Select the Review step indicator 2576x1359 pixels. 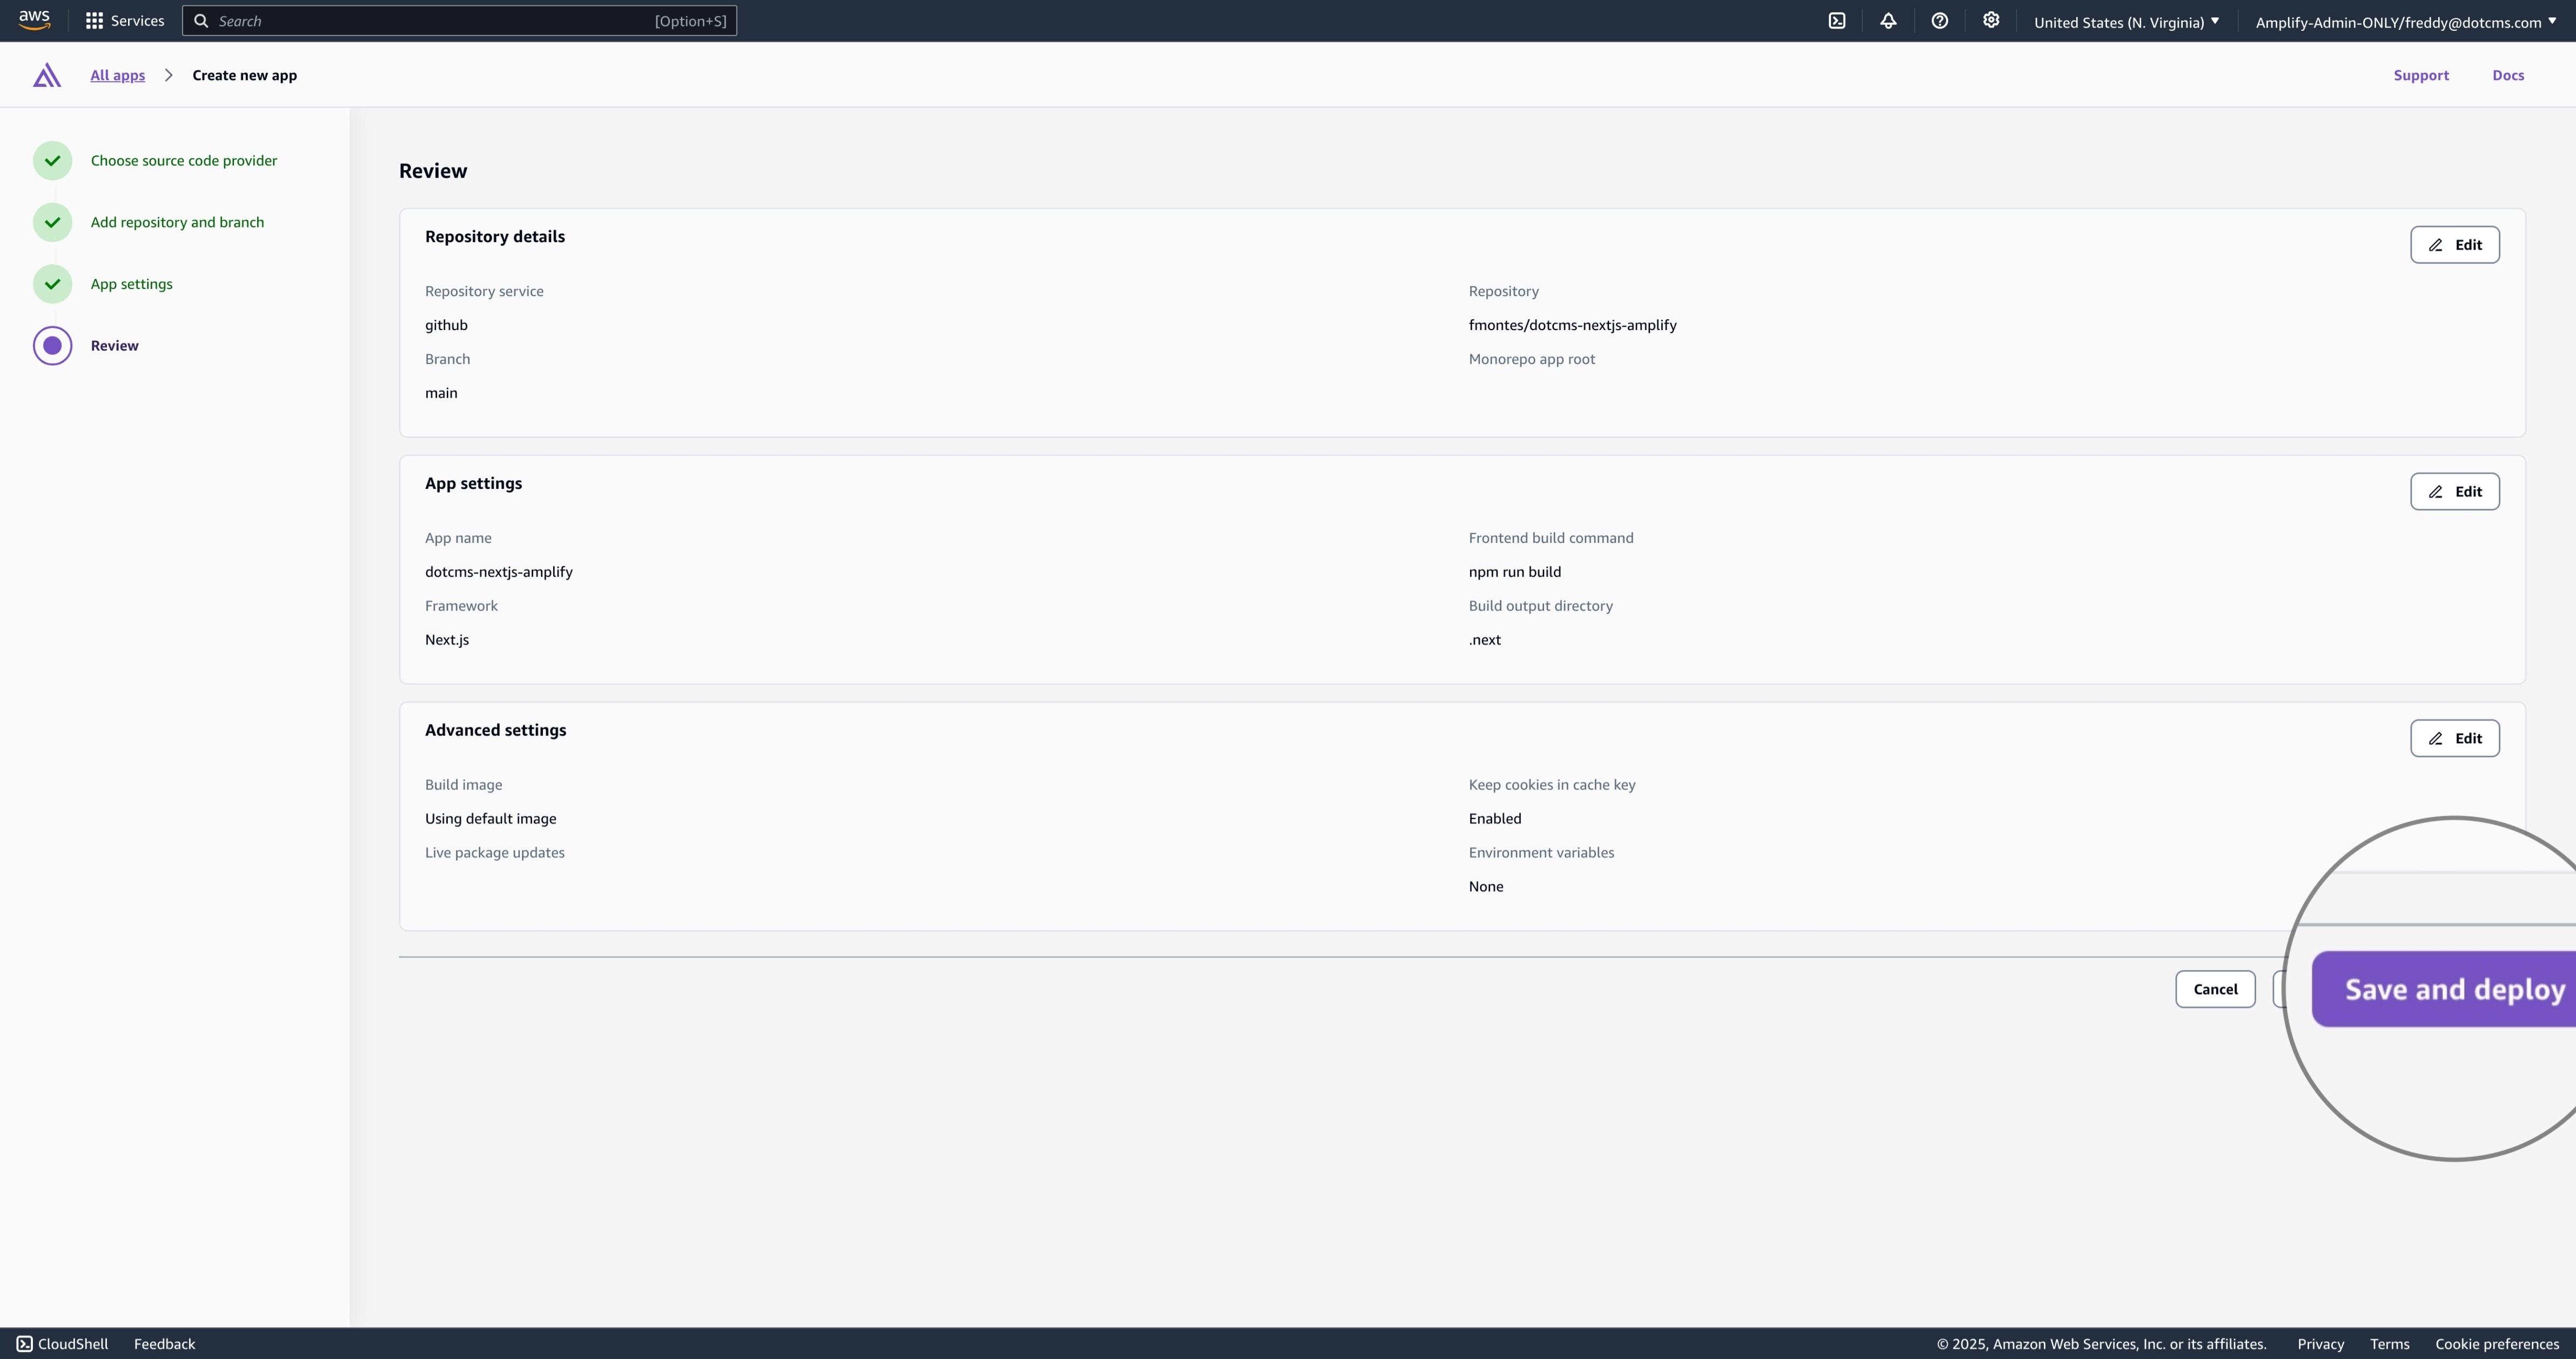point(51,345)
